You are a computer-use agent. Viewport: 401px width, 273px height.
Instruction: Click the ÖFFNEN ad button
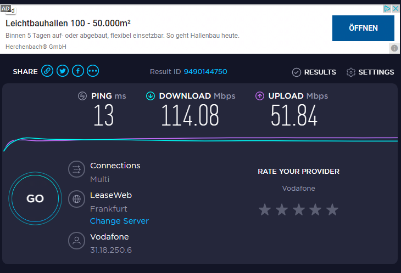(363, 28)
